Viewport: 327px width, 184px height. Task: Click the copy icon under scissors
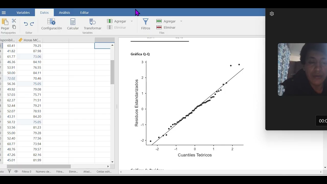(x=14, y=27)
